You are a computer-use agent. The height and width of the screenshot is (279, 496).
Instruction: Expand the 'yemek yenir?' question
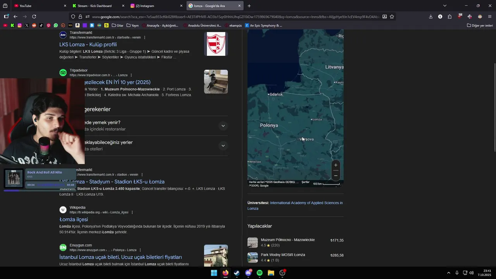(223, 126)
